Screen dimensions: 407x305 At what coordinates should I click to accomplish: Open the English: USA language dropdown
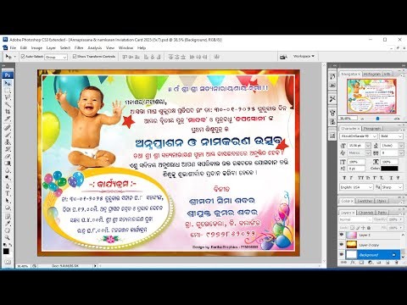356,187
